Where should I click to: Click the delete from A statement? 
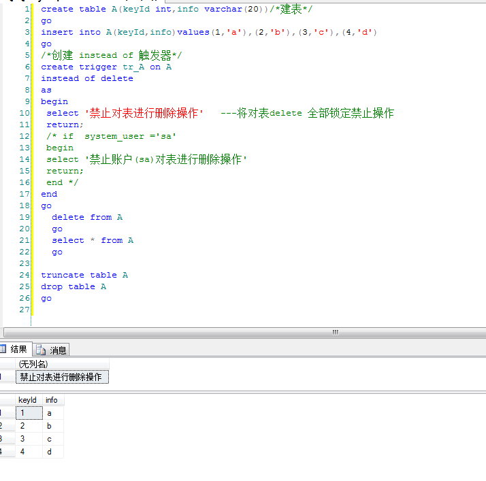coord(87,217)
